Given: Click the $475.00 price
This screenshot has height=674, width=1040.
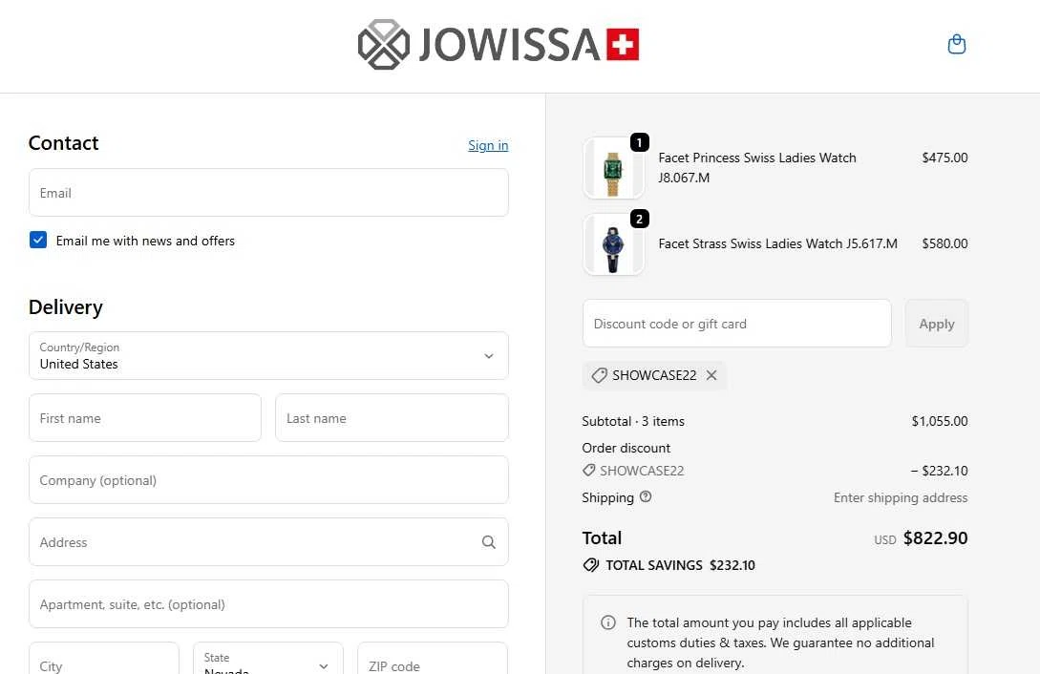Looking at the screenshot, I should point(944,158).
